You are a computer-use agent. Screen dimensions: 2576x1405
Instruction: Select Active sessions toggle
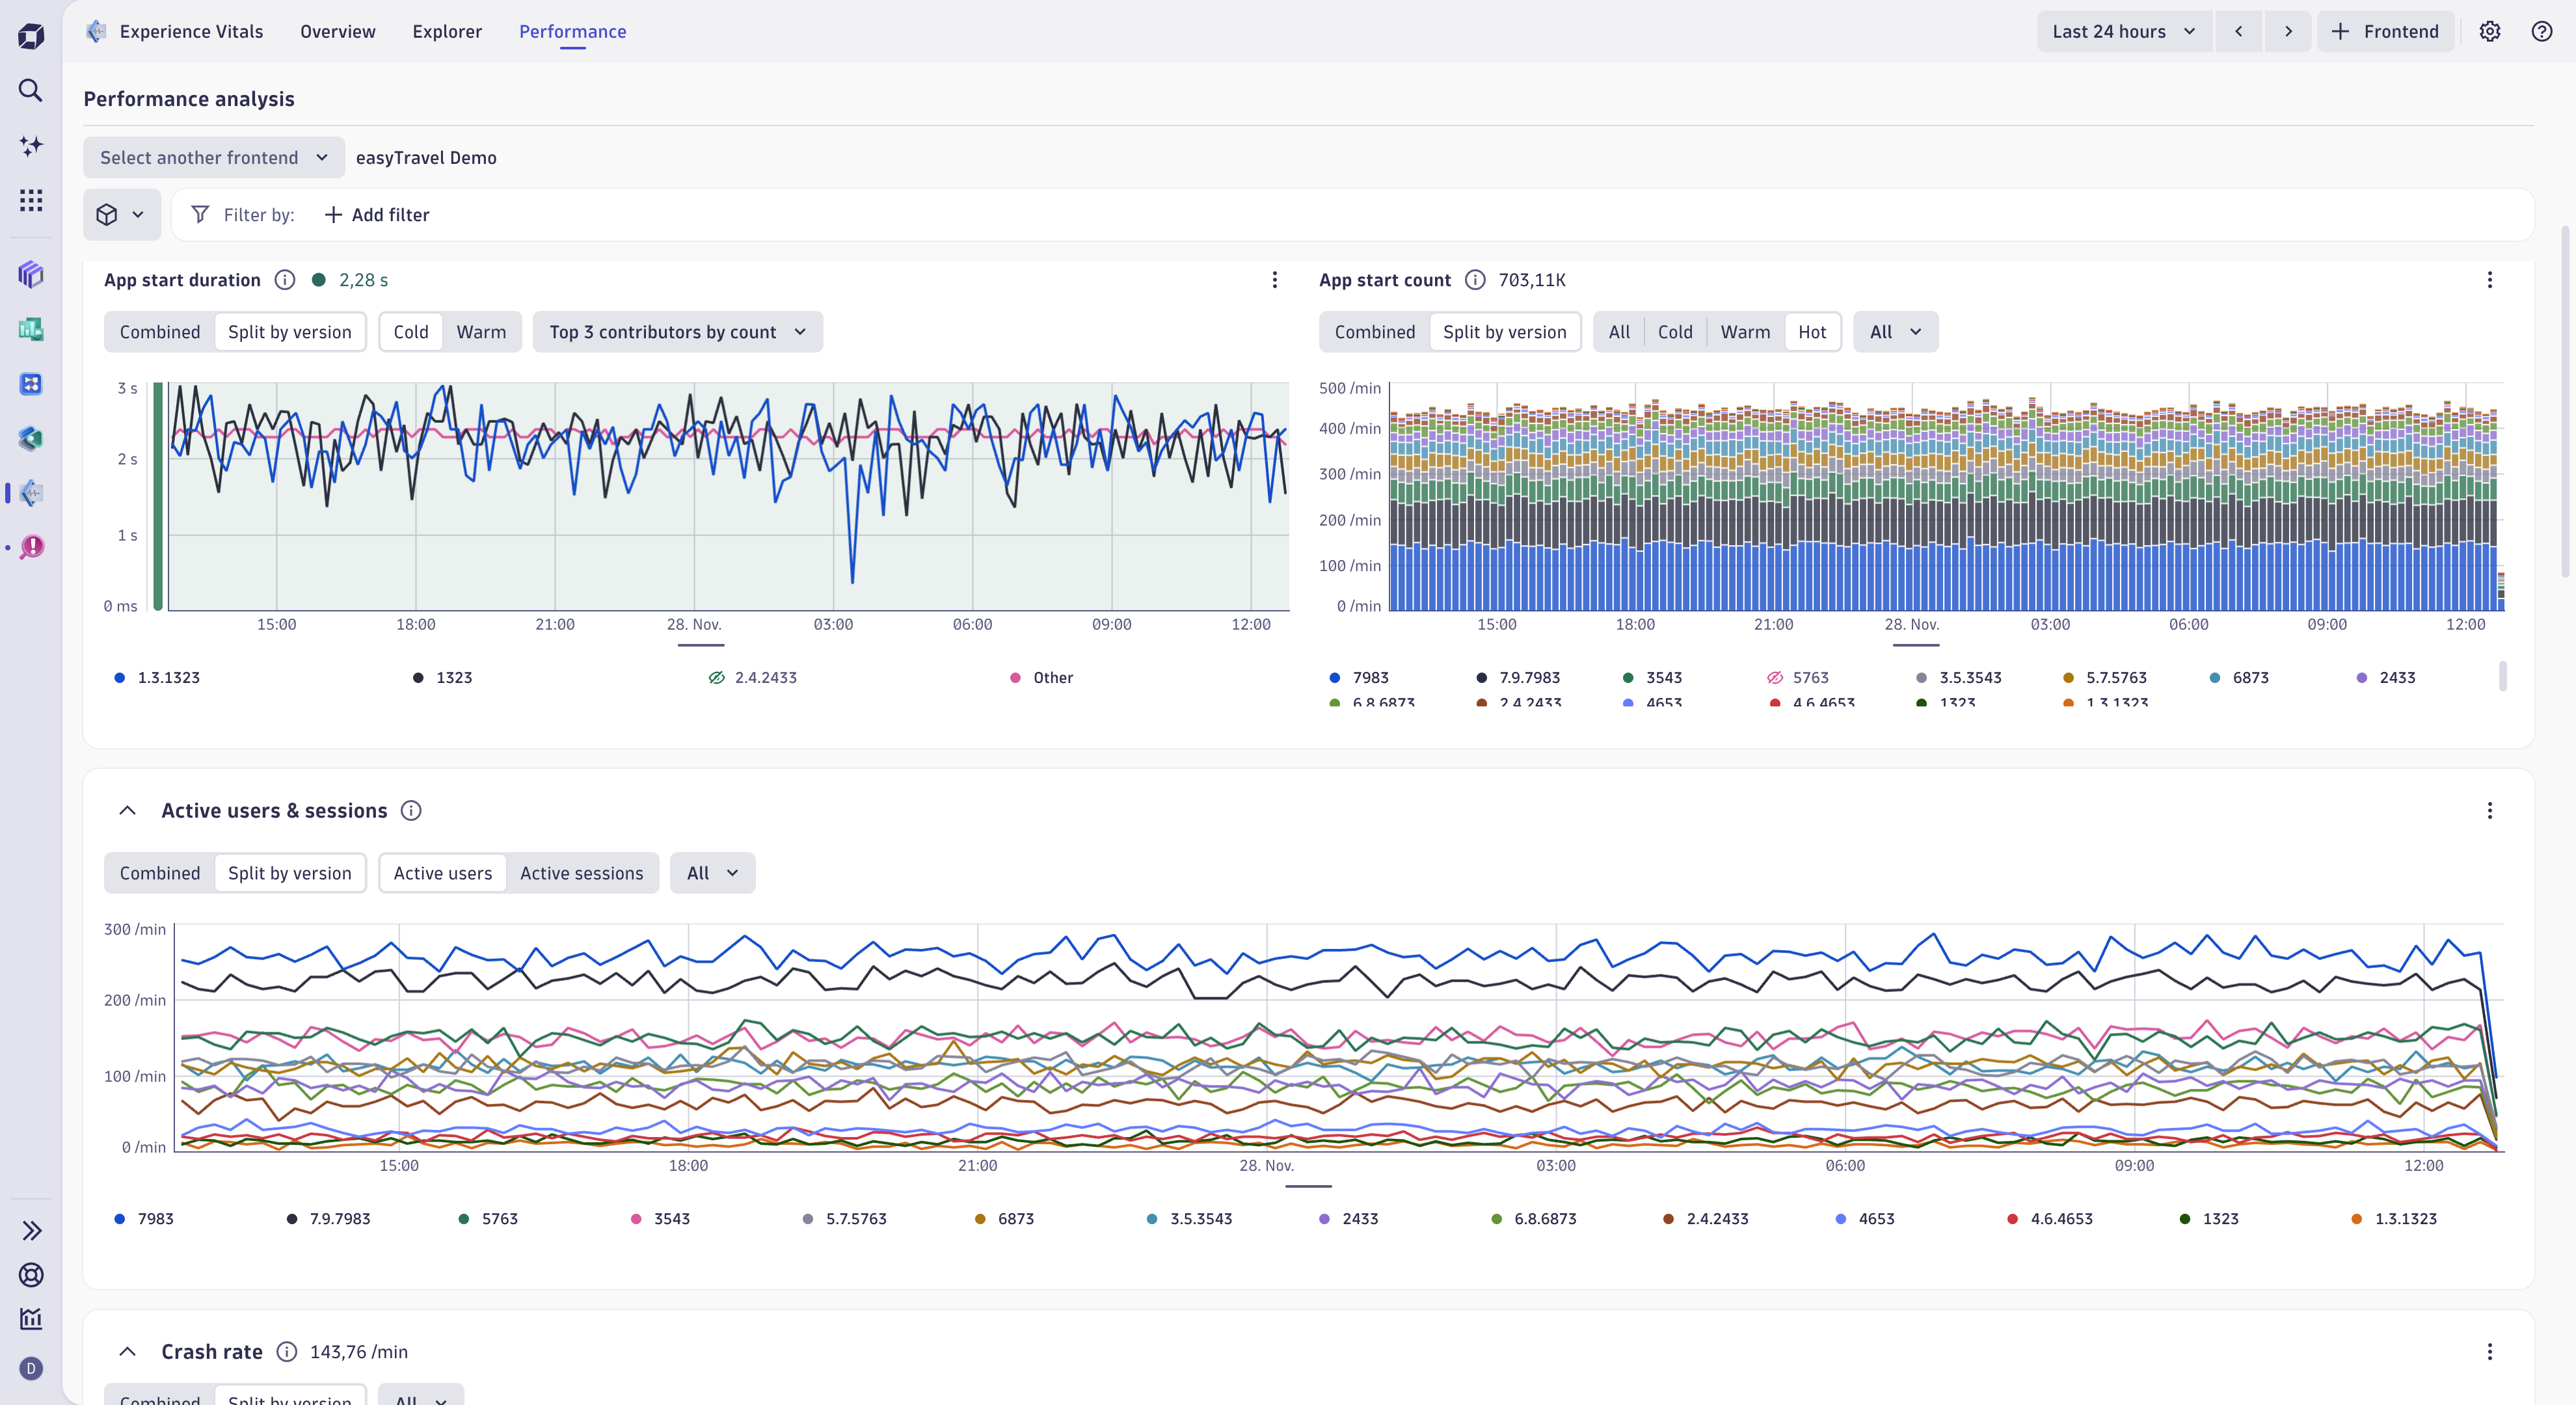coord(581,873)
